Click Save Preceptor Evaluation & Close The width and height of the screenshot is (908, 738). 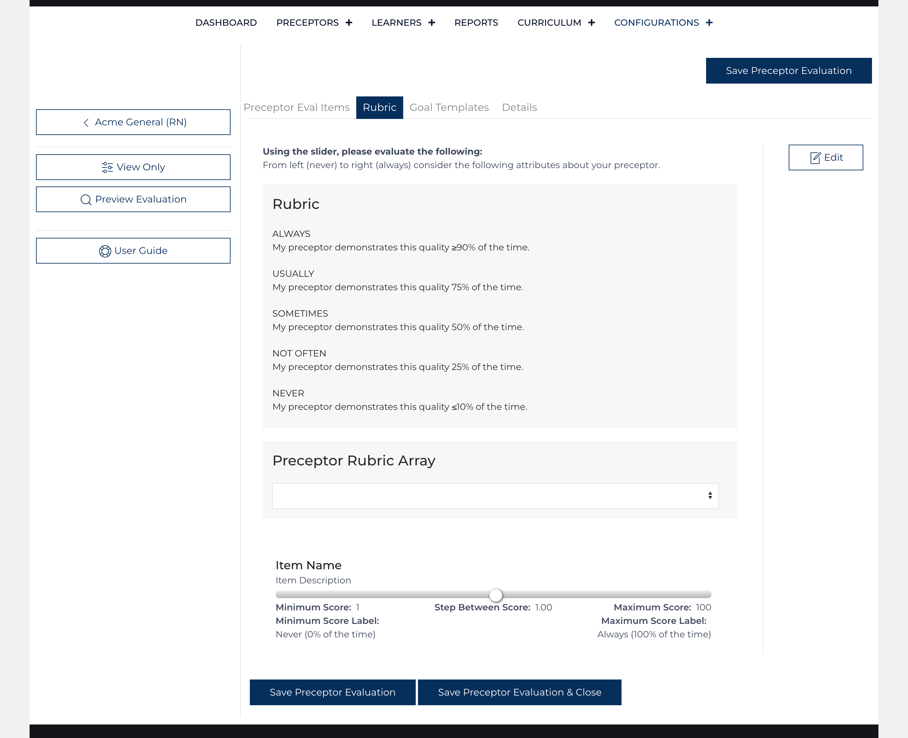tap(519, 692)
